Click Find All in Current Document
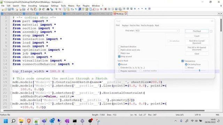The height and width of the screenshot is (125, 223). coord(197,42)
